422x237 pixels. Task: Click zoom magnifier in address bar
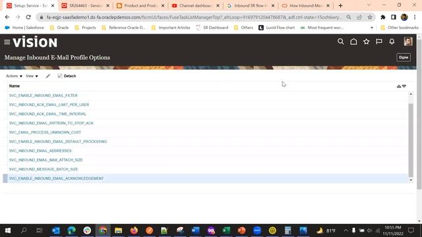pos(349,17)
